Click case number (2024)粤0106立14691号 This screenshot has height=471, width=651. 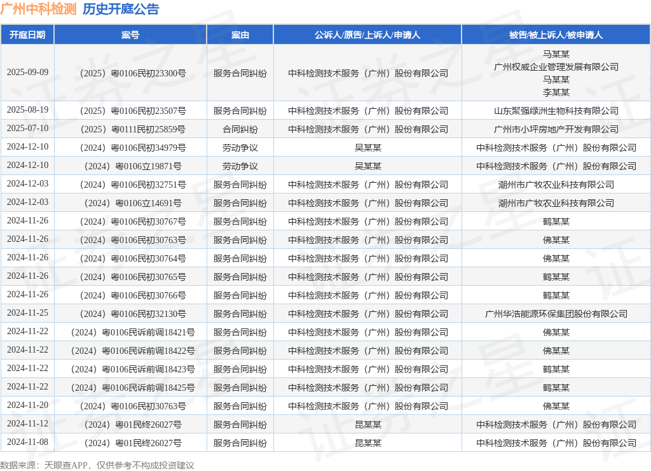pos(133,203)
